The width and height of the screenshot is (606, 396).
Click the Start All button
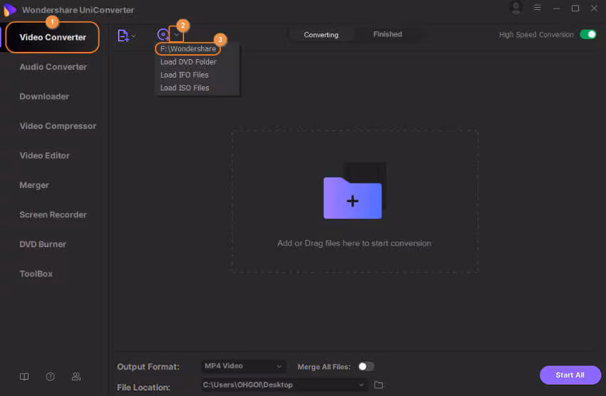point(570,375)
